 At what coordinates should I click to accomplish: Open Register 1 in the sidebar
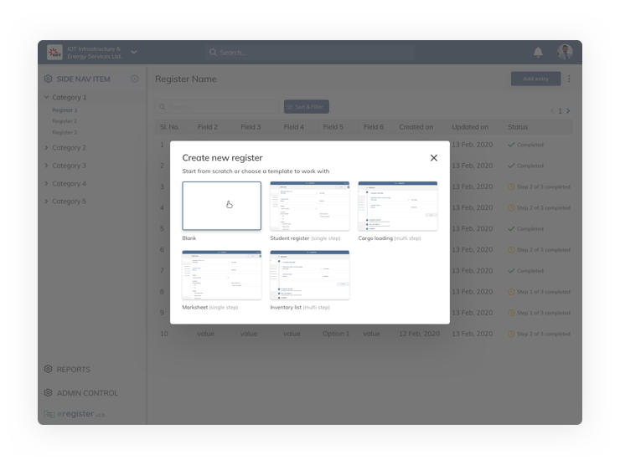point(65,110)
